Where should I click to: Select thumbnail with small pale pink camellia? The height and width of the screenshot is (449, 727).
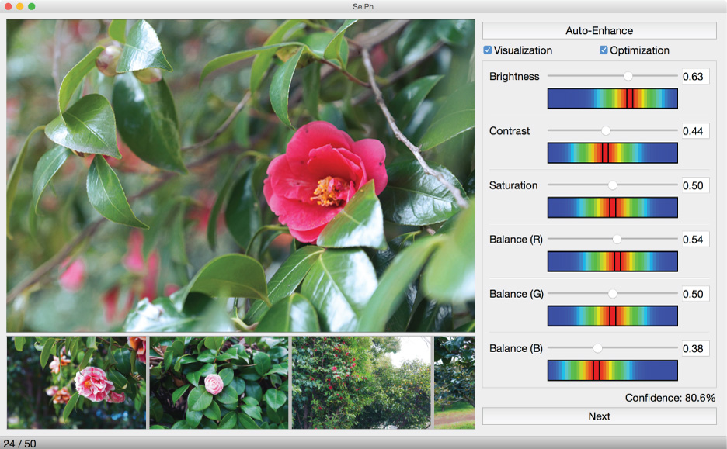[x=219, y=382]
